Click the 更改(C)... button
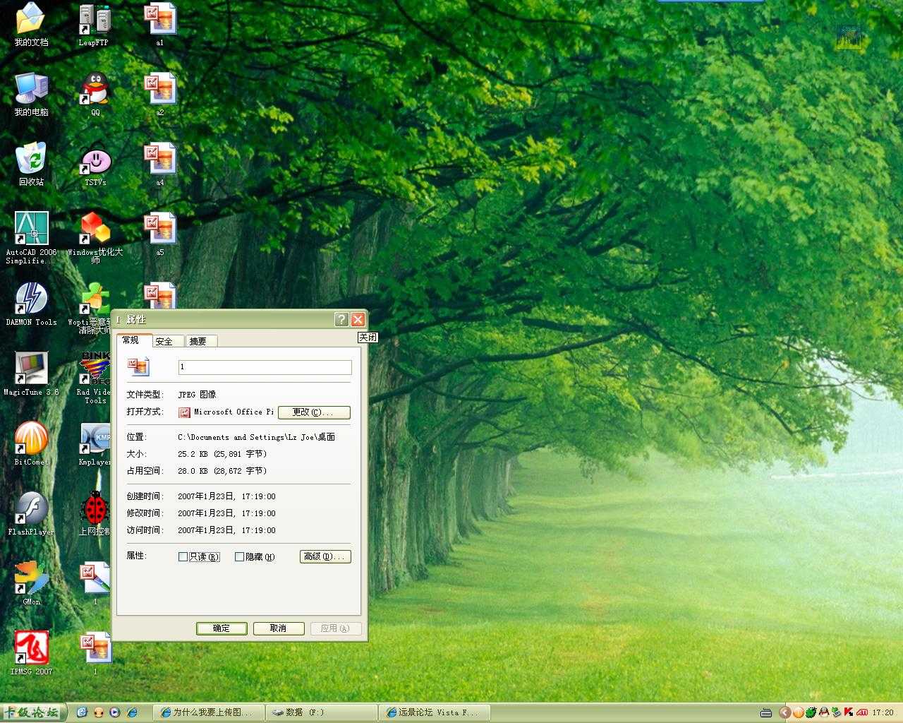This screenshot has width=903, height=723. [x=314, y=412]
